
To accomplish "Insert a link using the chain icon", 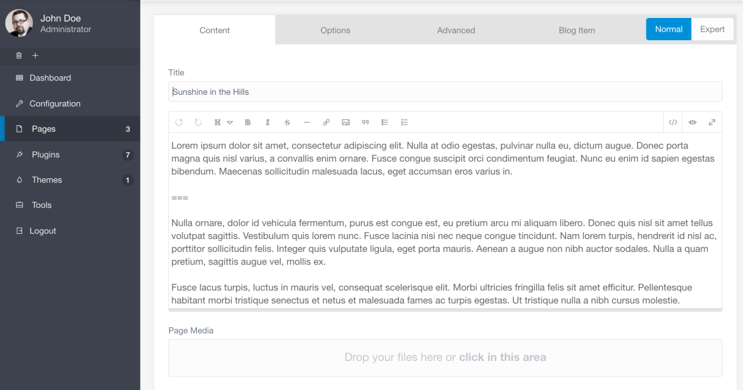I will click(x=326, y=123).
